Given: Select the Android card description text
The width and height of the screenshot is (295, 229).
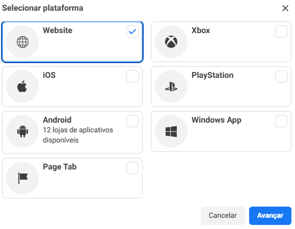Looking at the screenshot, I should click(78, 135).
